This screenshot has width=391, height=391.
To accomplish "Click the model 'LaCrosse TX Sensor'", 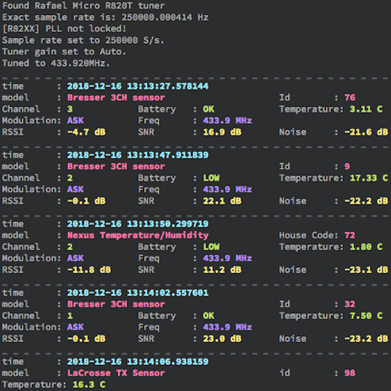I will pos(116,373).
